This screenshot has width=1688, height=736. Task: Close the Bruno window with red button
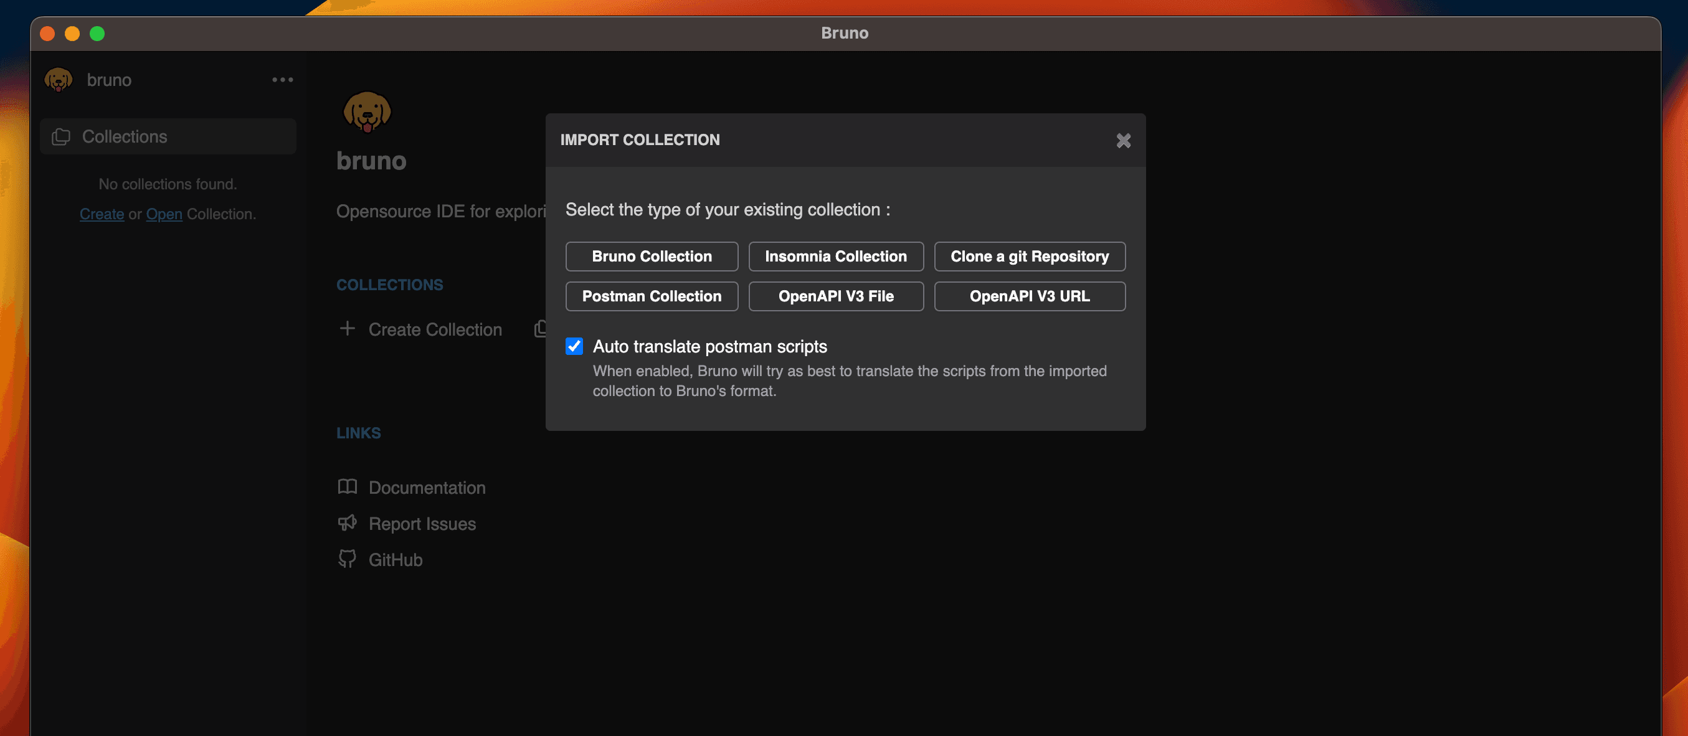pos(47,34)
